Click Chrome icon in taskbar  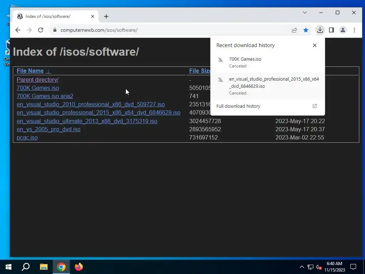point(61,267)
